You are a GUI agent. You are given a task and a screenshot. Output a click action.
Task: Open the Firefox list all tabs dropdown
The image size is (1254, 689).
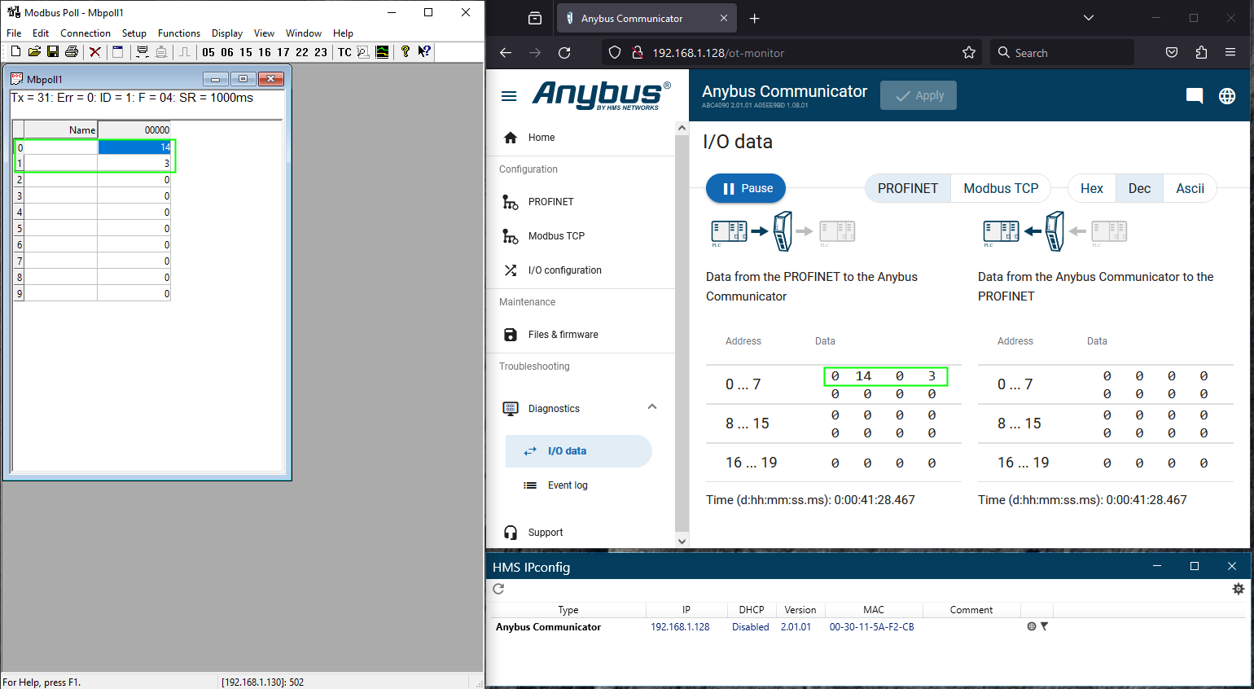tap(1089, 18)
